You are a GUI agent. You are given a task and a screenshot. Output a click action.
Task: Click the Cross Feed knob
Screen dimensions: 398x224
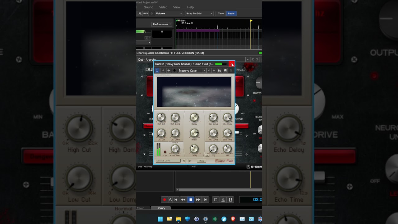pos(175,149)
